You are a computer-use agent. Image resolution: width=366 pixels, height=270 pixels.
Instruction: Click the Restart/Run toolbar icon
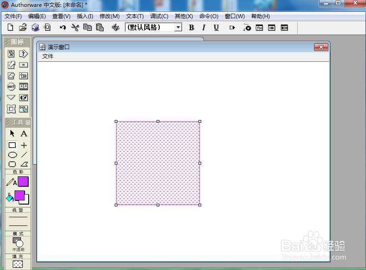pyautogui.click(x=232, y=28)
